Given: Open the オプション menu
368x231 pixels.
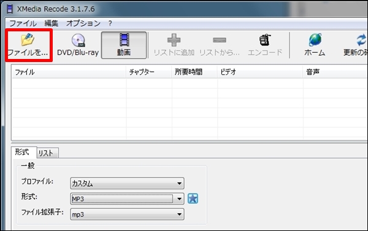Looking at the screenshot, I should point(83,23).
